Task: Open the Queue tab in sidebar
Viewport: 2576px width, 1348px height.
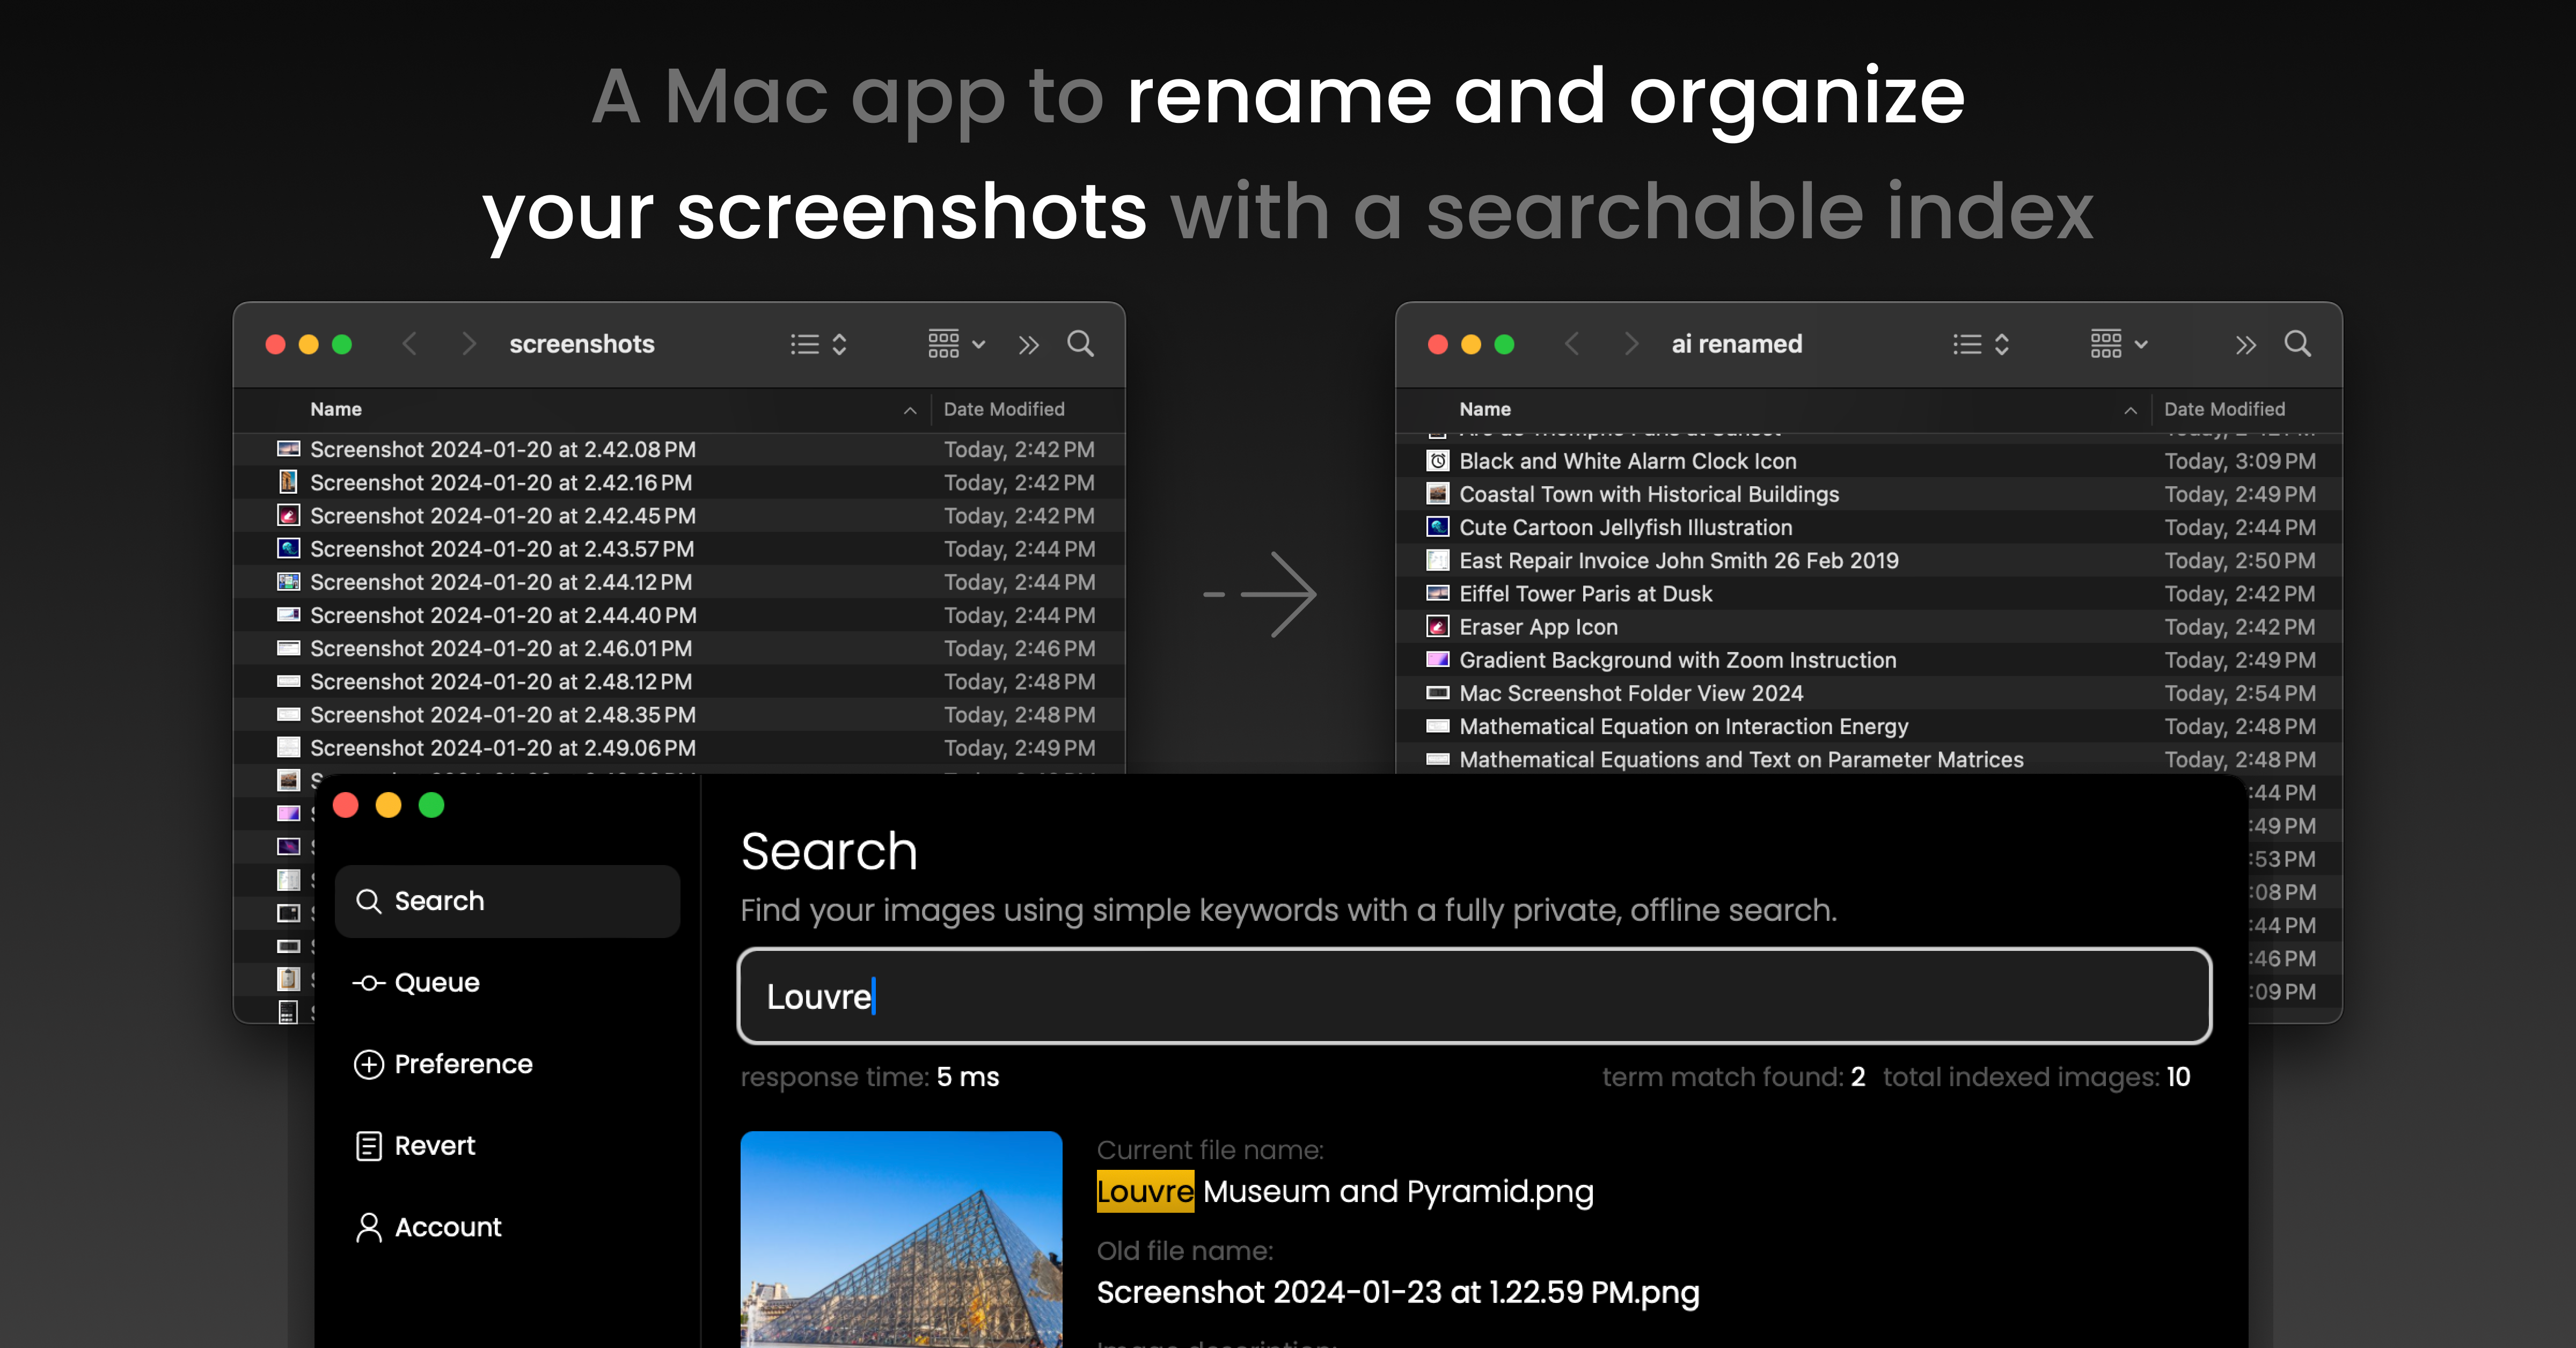Action: point(436,982)
